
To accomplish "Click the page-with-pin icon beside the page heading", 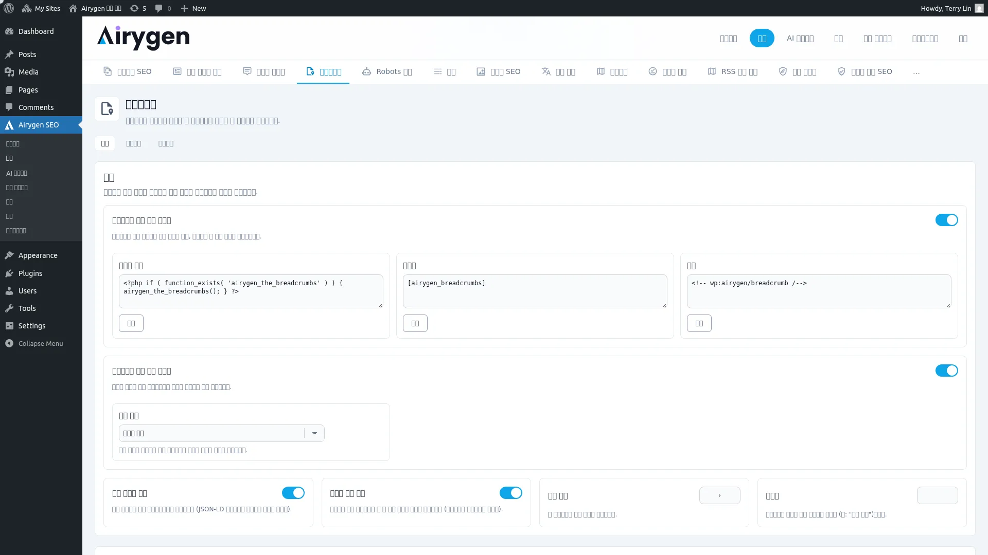I will pos(107,109).
